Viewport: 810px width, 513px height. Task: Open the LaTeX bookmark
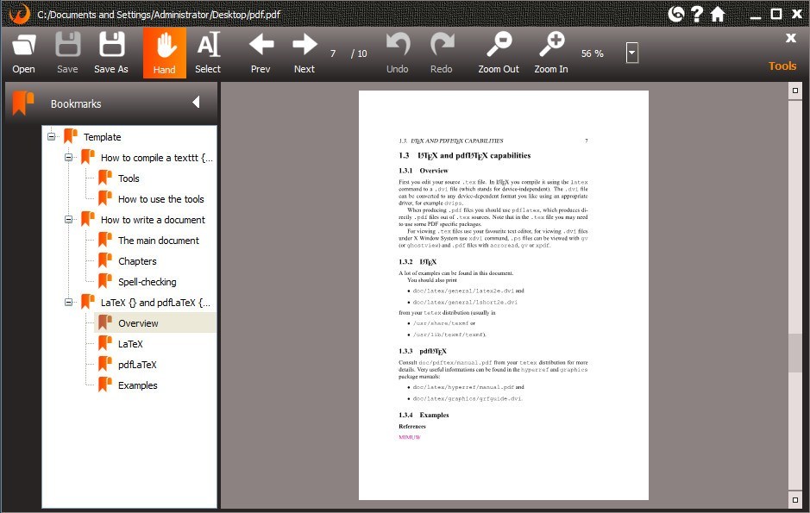coord(130,344)
